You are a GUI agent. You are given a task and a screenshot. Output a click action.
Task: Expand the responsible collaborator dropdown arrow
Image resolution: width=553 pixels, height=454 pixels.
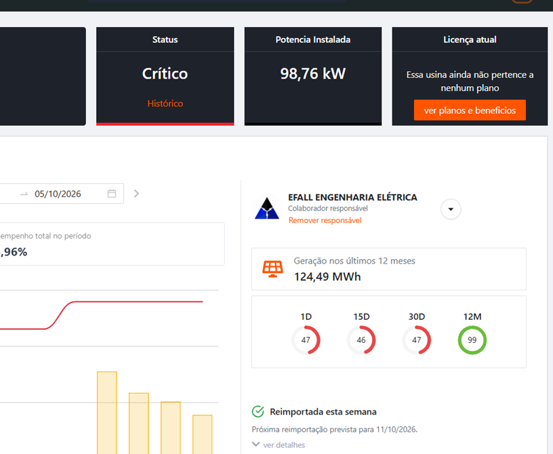pyautogui.click(x=451, y=209)
